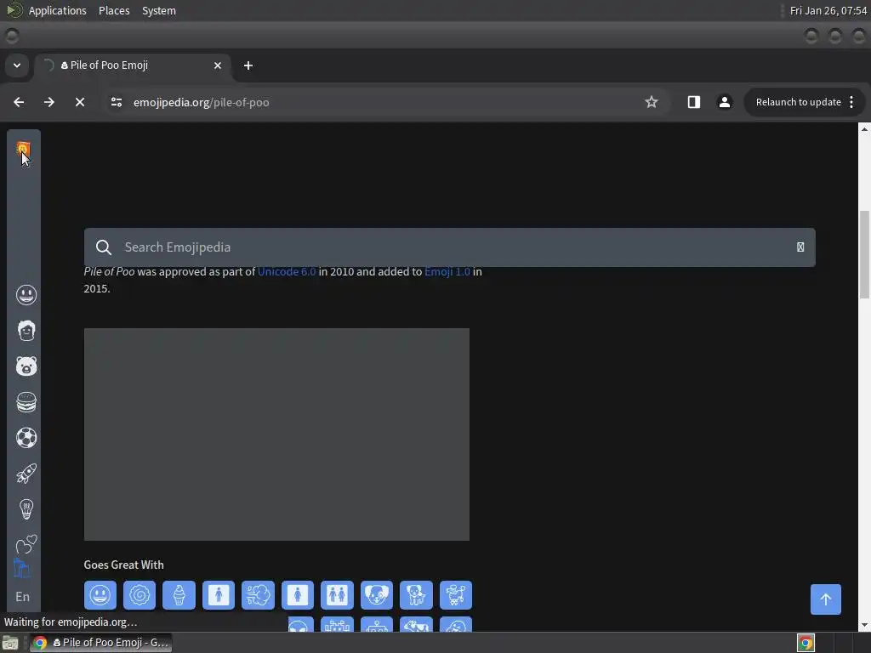Select the restroom emoji tile
This screenshot has width=871, height=653.
337,595
